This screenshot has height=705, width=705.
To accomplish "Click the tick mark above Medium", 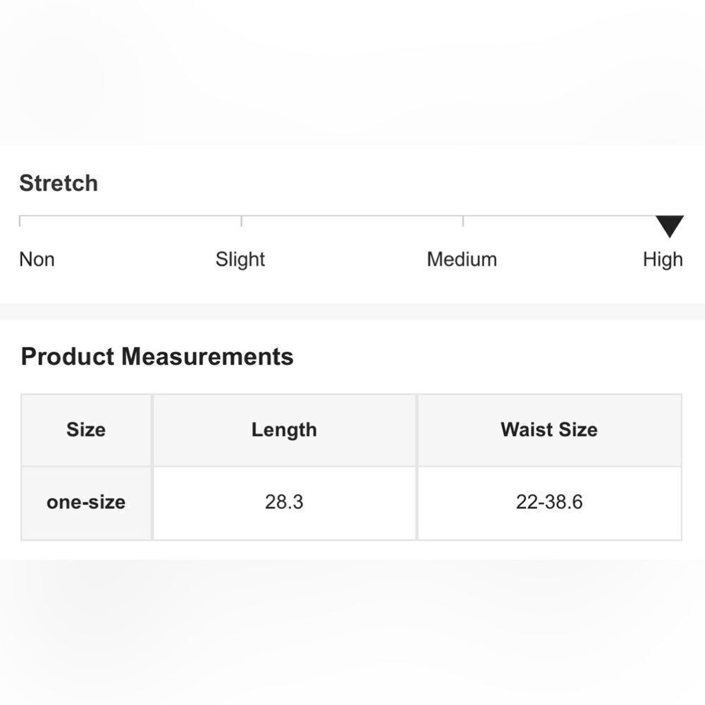I will point(462,221).
